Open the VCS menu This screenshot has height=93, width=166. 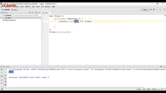[42, 6]
